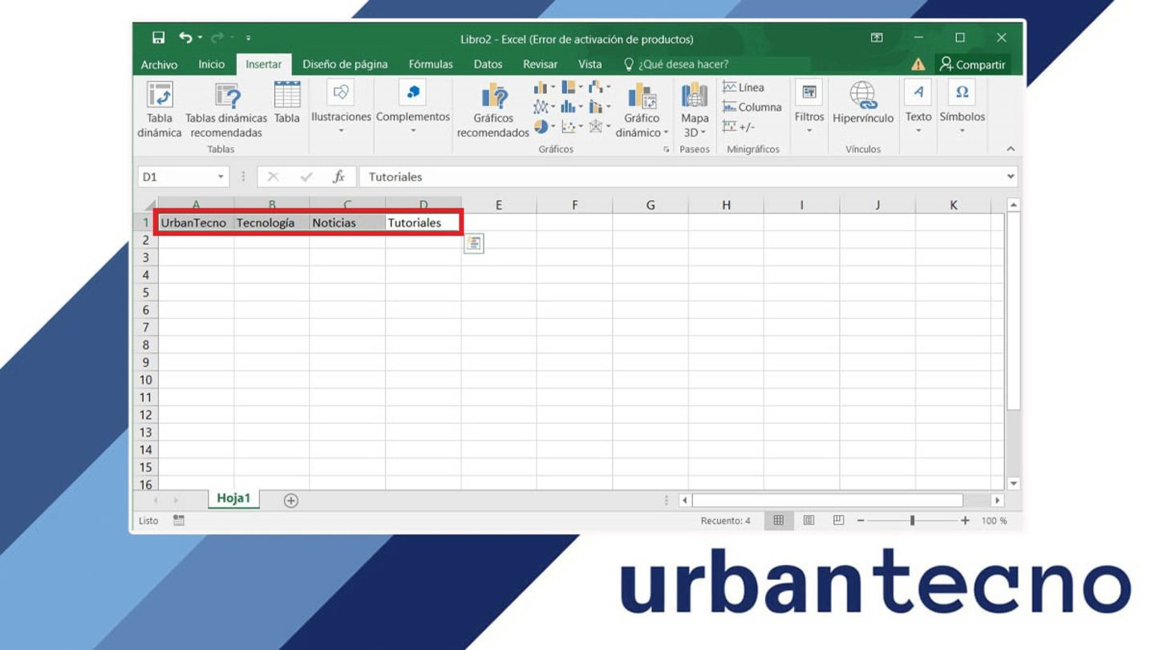Click the ¿Qué desea hacer? search box
This screenshot has width=1155, height=650.
click(676, 64)
